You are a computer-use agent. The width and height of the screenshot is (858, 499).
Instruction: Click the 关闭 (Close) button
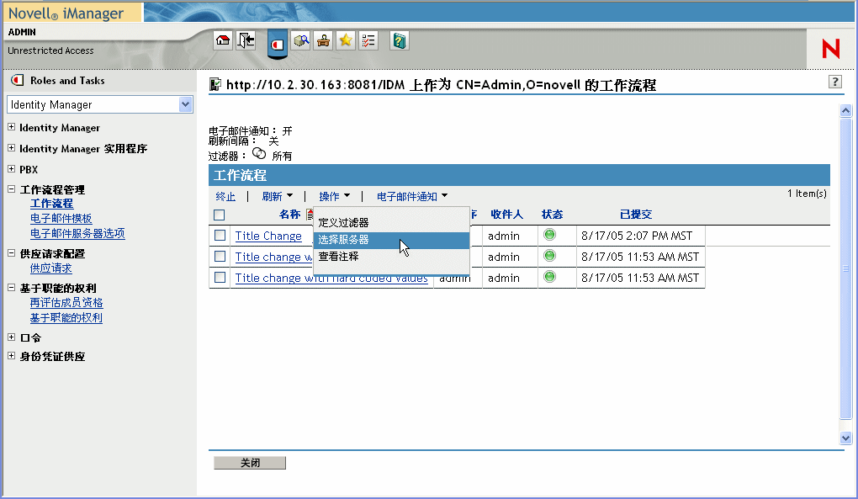[249, 462]
